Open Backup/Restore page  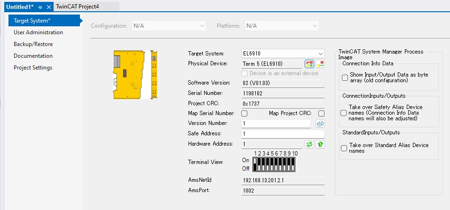33,44
